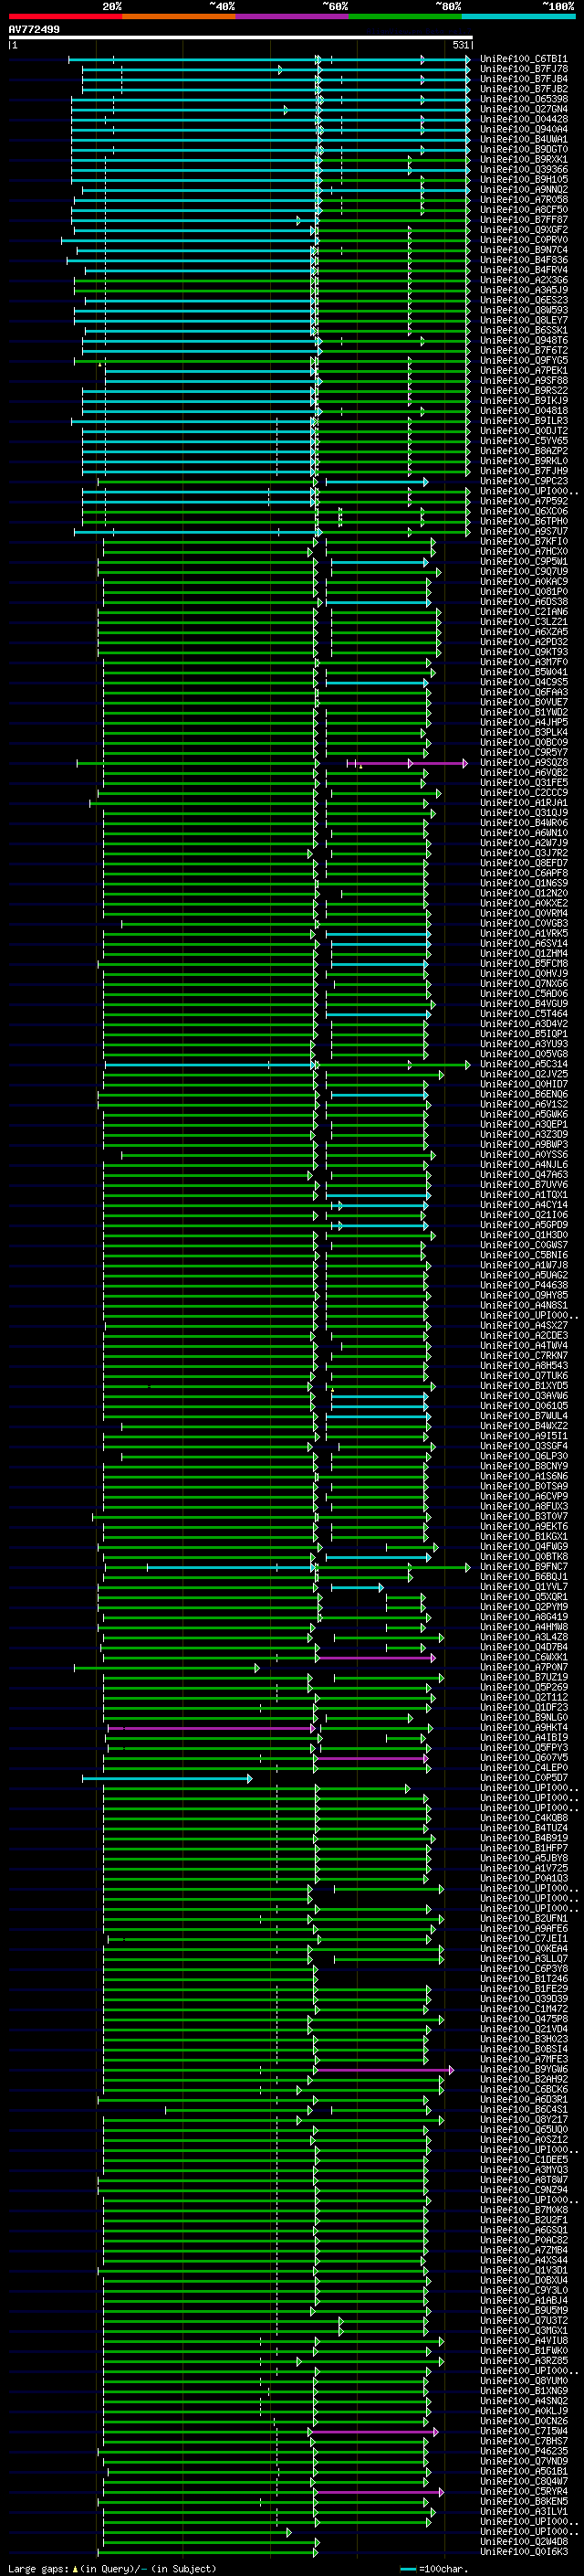The width and height of the screenshot is (584, 2576).
Task: Select the UniRef100_B9H105 row label
Action: pos(524,180)
